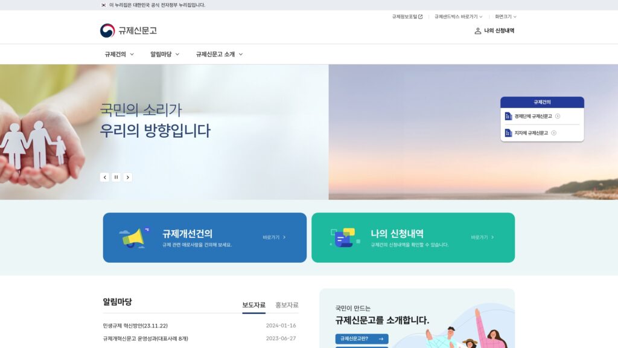The height and width of the screenshot is (348, 618).
Task: Go to previous banner slide
Action: 104,177
